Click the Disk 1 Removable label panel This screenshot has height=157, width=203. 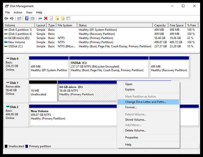pyautogui.click(x=16, y=91)
